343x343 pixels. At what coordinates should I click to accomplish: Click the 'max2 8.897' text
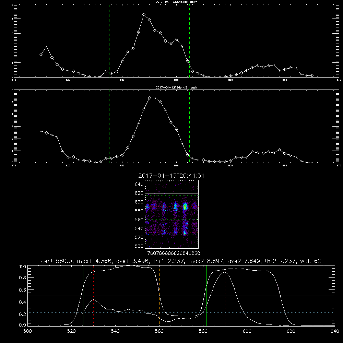pyautogui.click(x=206, y=261)
